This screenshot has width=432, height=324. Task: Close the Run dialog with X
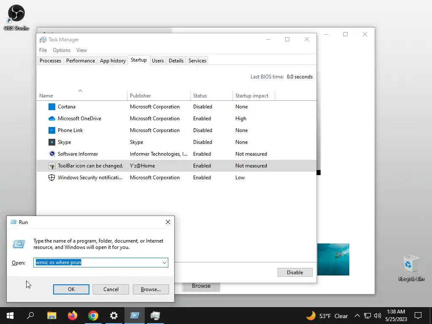(x=168, y=222)
